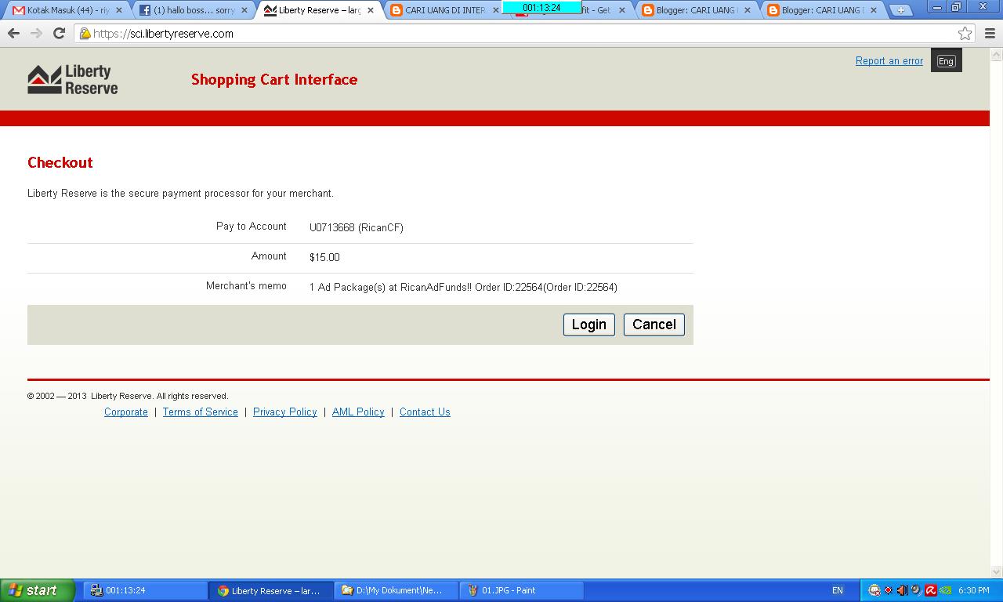This screenshot has height=602, width=1003.
Task: Click the EN language indicator on the taskbar
Action: click(838, 590)
